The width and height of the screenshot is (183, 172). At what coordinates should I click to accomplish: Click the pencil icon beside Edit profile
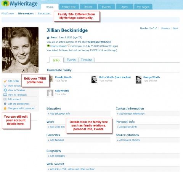coord(5,81)
